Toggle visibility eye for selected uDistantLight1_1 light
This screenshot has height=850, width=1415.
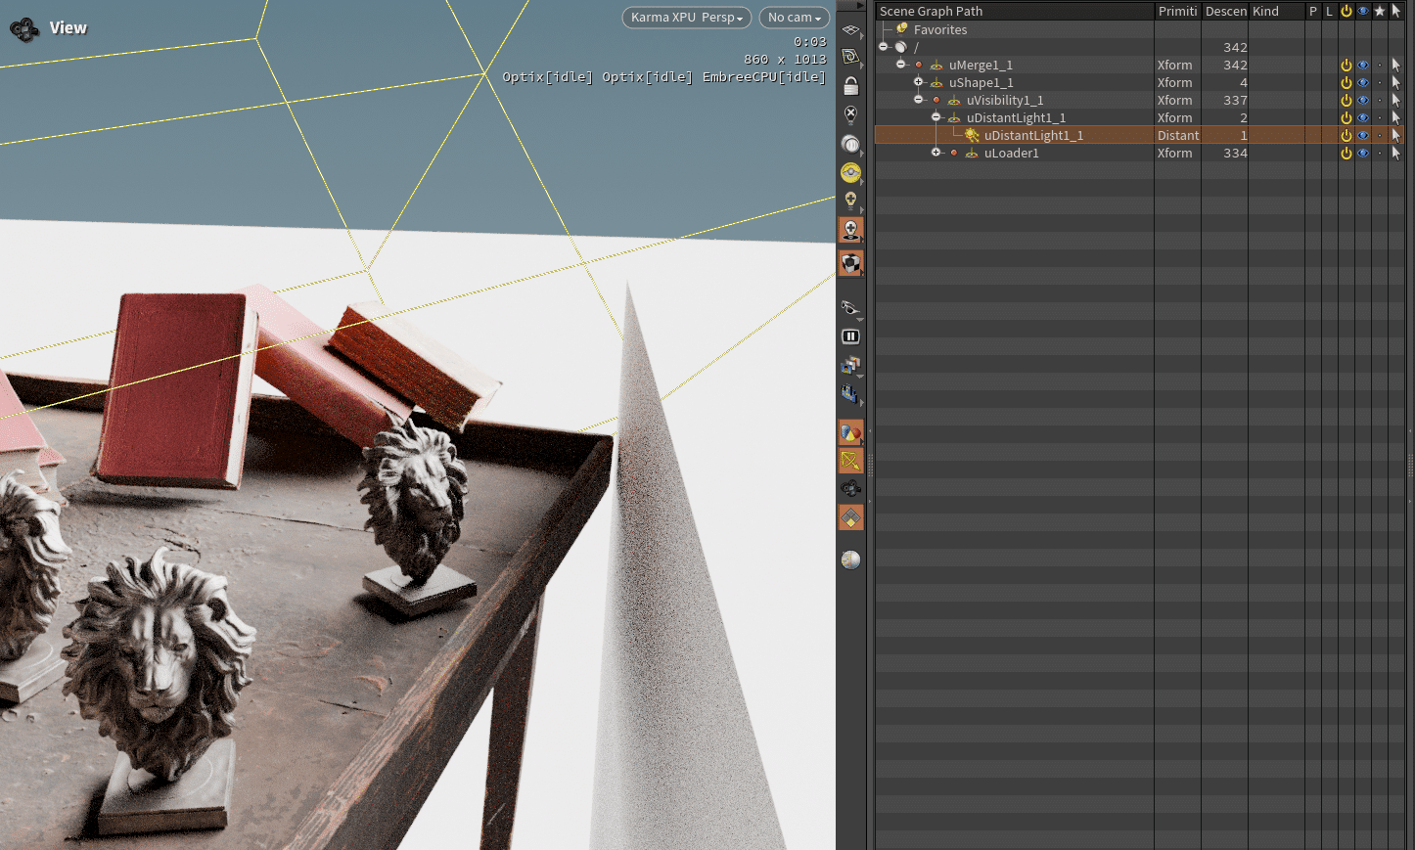click(1362, 136)
